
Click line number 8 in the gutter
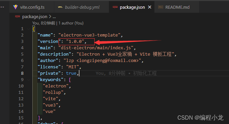(x=22, y=73)
